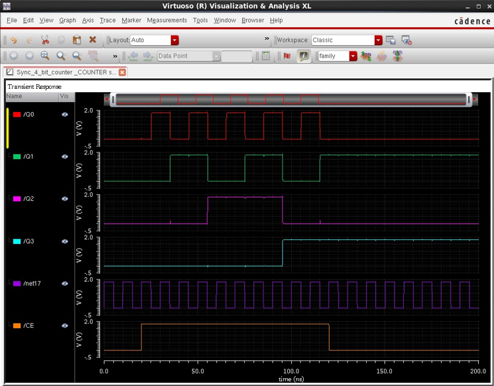The height and width of the screenshot is (386, 494).
Task: Click scroll-left arrow of waveform overview bar
Action: [107, 99]
